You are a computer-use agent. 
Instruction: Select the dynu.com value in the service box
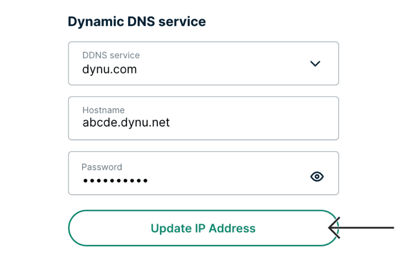(x=109, y=69)
